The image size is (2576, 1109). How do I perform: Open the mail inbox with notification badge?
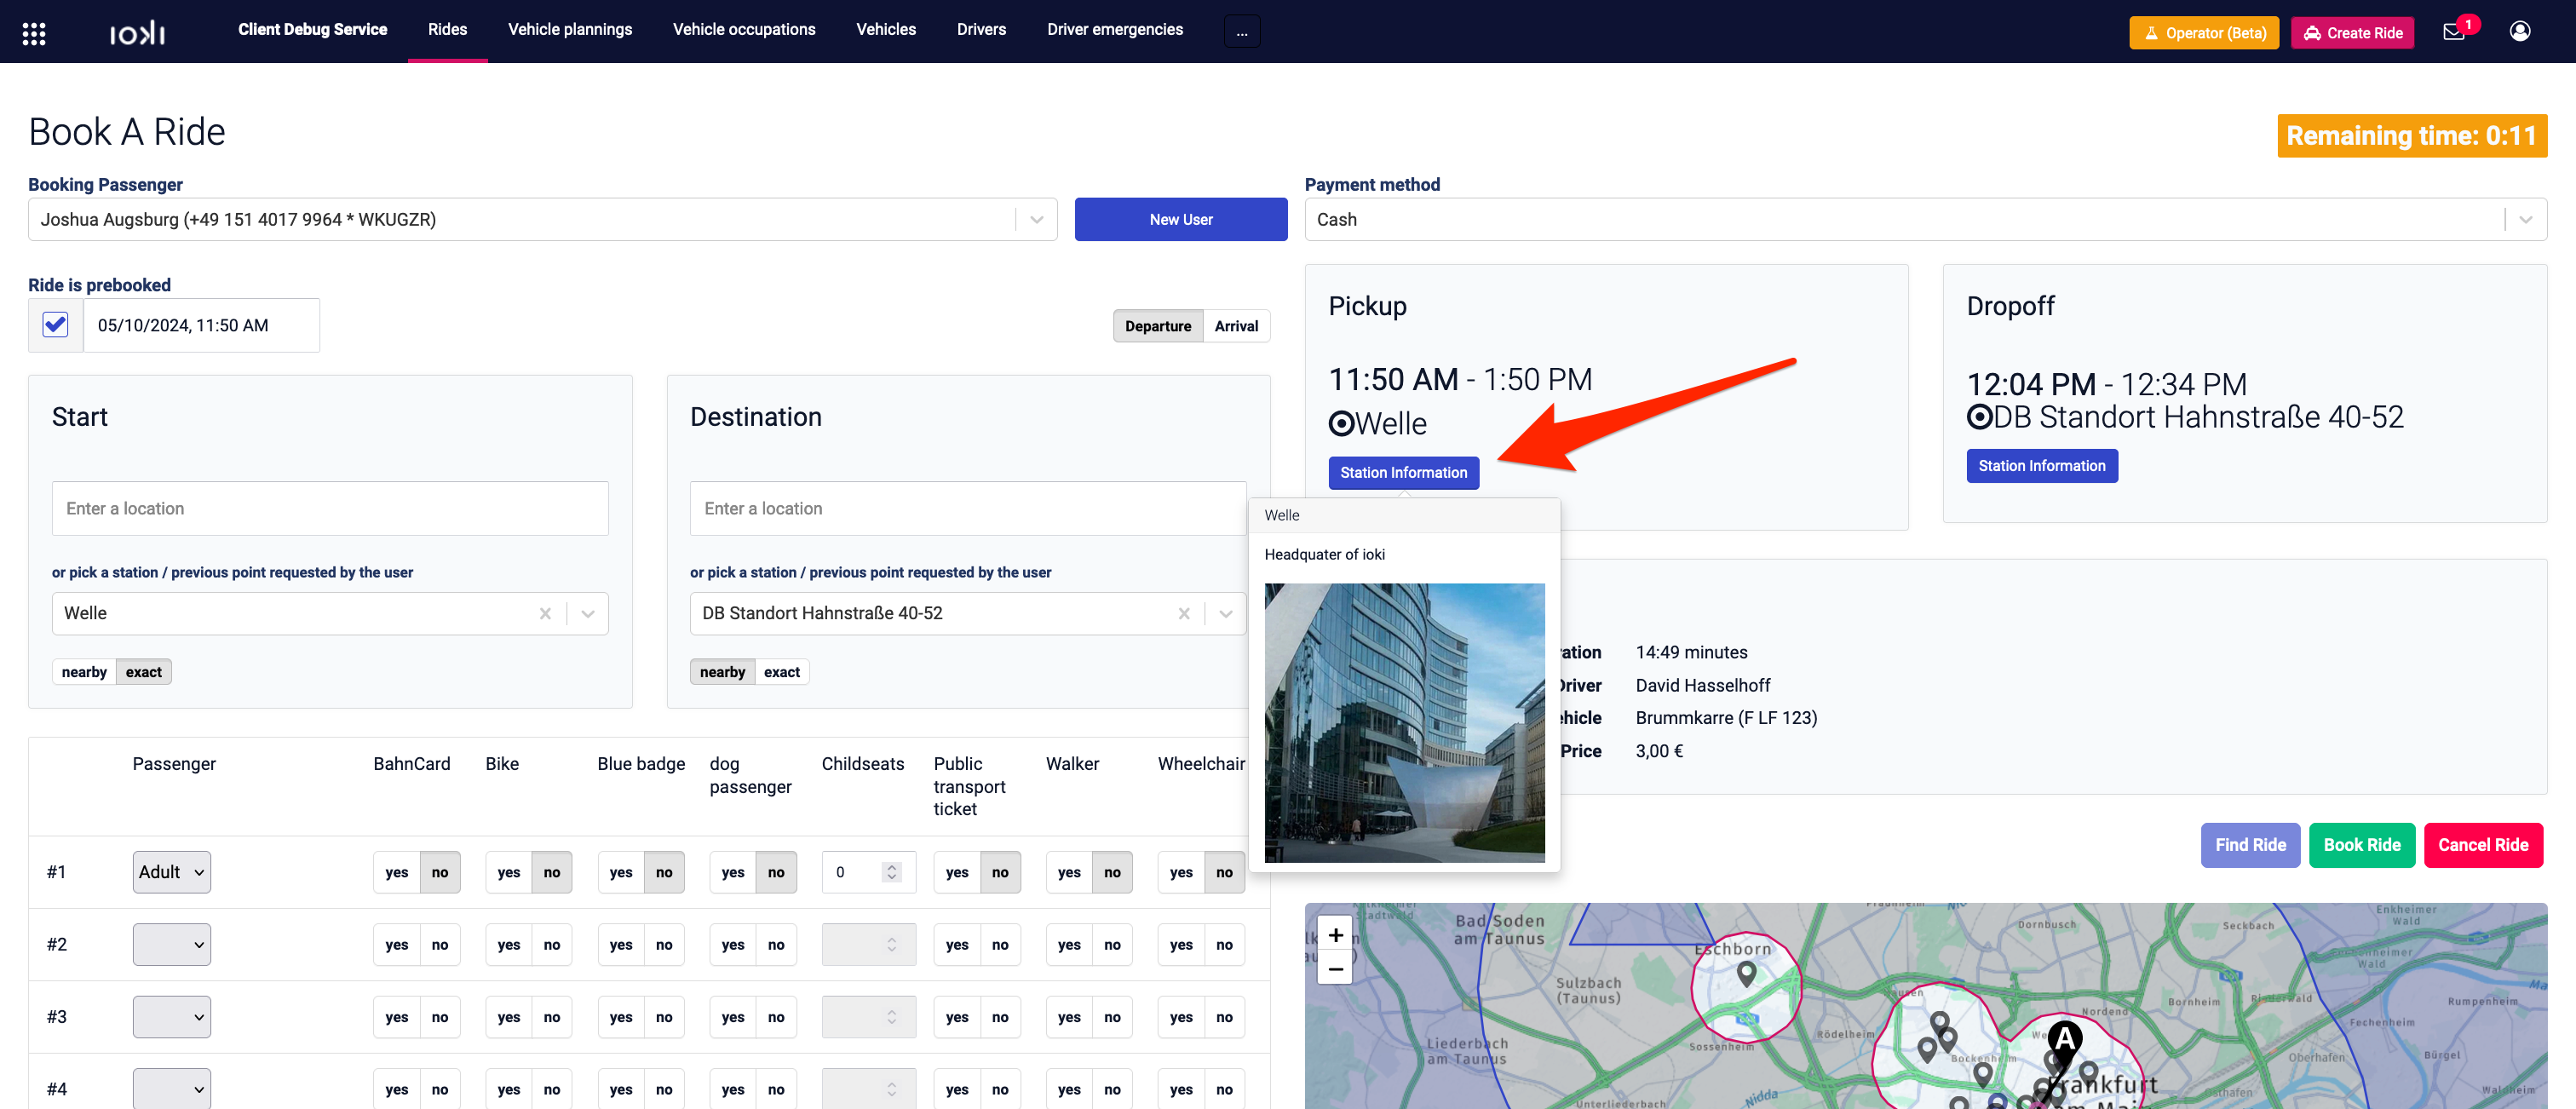pos(2454,32)
